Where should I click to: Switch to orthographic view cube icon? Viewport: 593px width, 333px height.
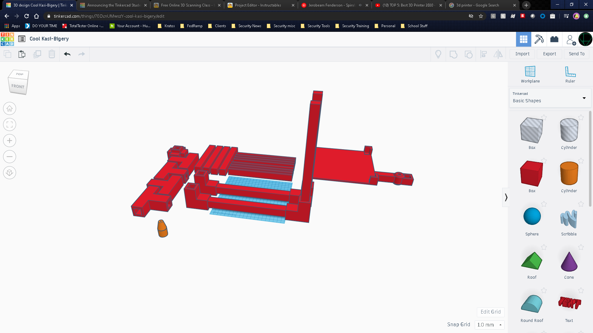pyautogui.click(x=10, y=173)
